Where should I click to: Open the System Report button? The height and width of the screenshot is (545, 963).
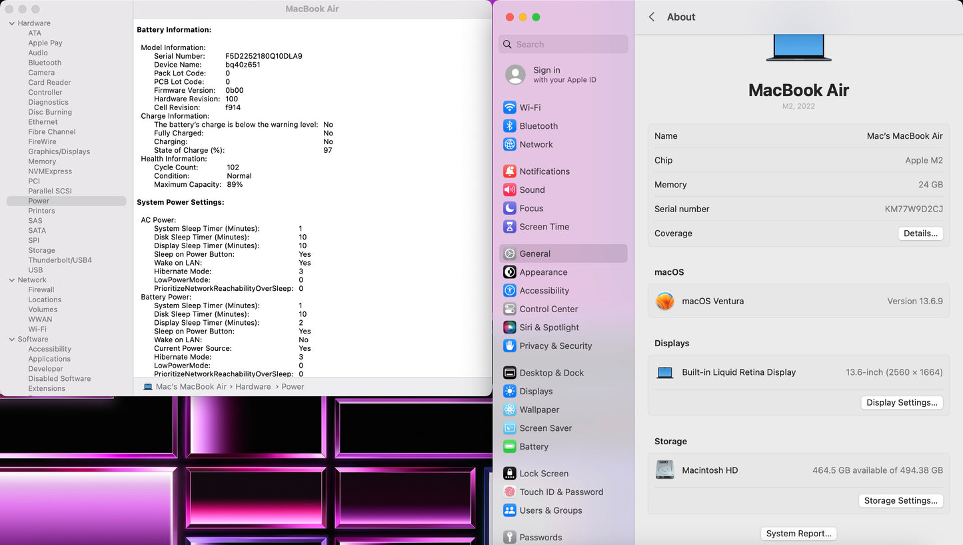tap(798, 534)
